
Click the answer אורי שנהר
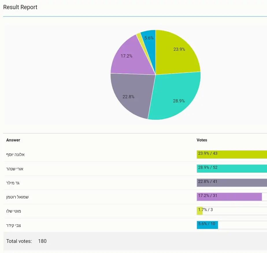(x=15, y=169)
